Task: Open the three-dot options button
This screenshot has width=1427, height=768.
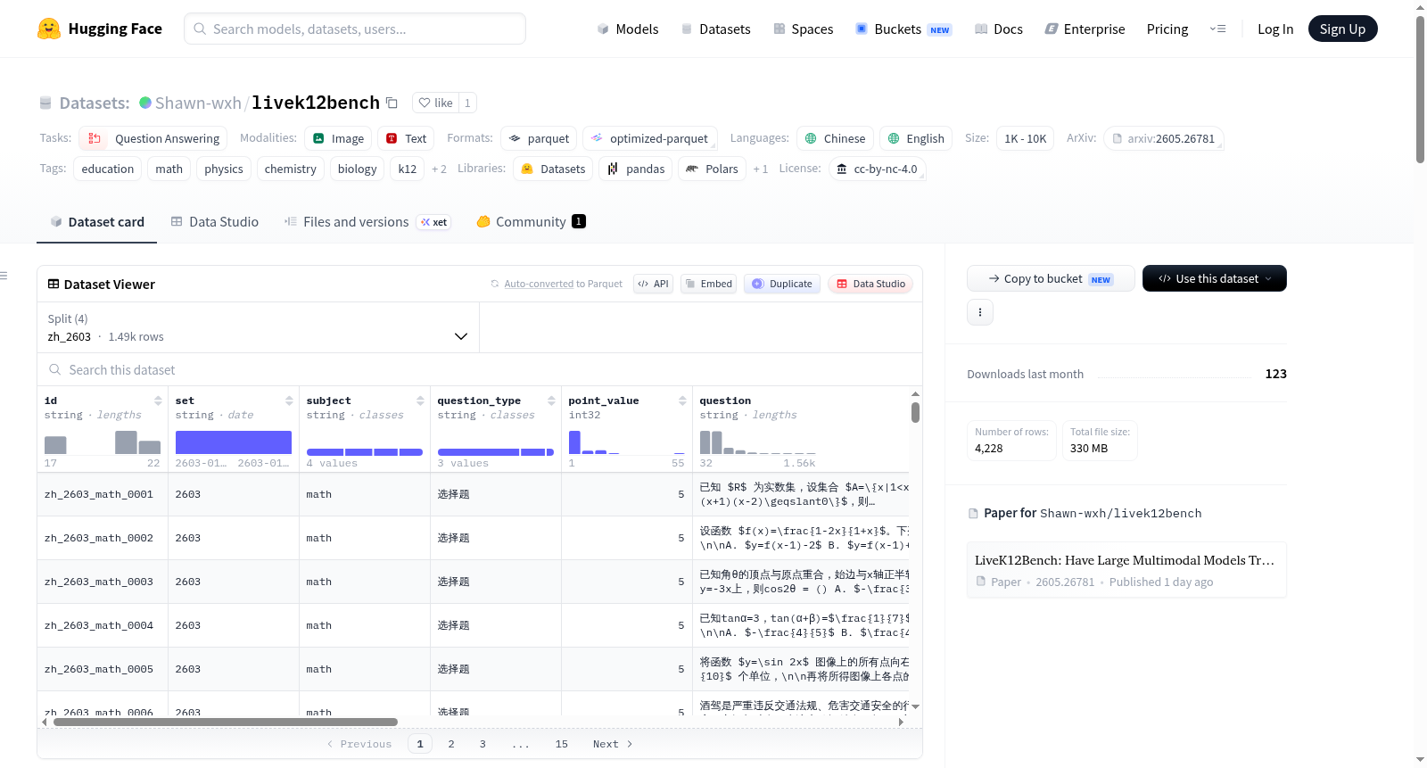Action: tap(980, 312)
